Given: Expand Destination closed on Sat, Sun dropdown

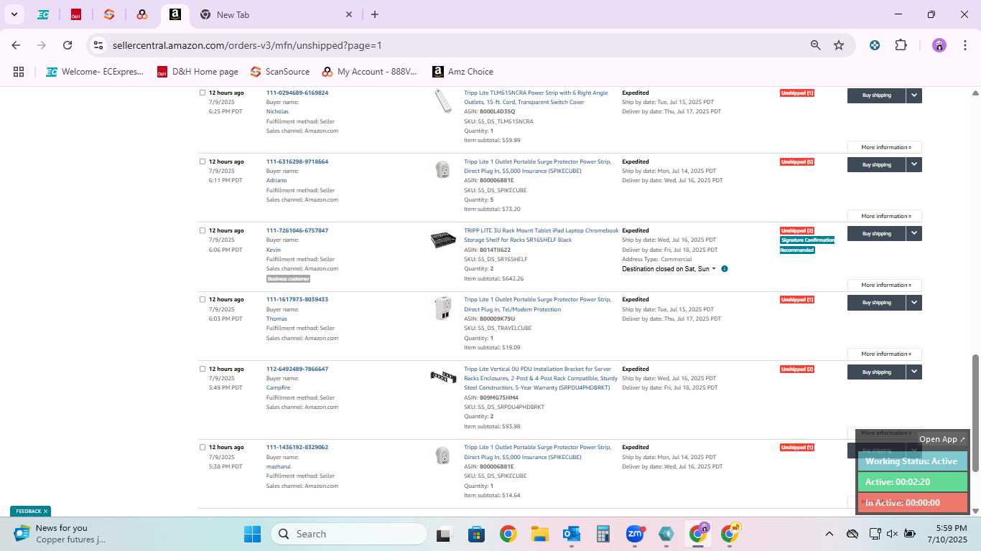Looking at the screenshot, I should 669,269.
